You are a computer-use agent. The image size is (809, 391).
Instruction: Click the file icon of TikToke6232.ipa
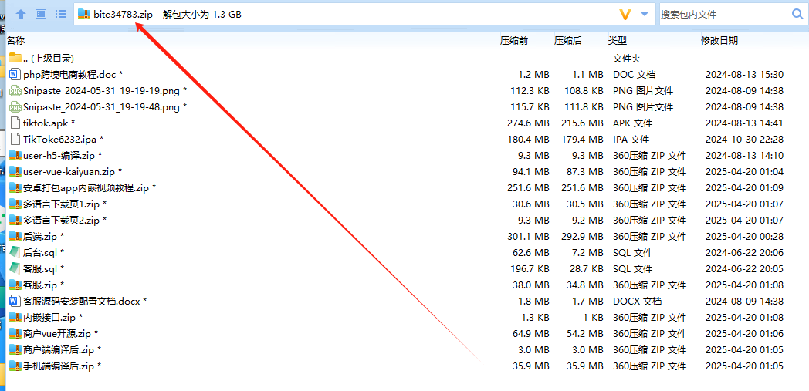[x=15, y=139]
